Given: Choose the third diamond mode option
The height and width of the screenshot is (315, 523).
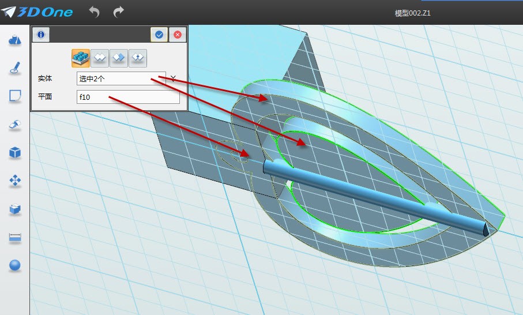Looking at the screenshot, I should tap(119, 58).
